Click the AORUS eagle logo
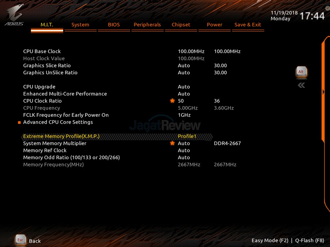 click(x=14, y=15)
